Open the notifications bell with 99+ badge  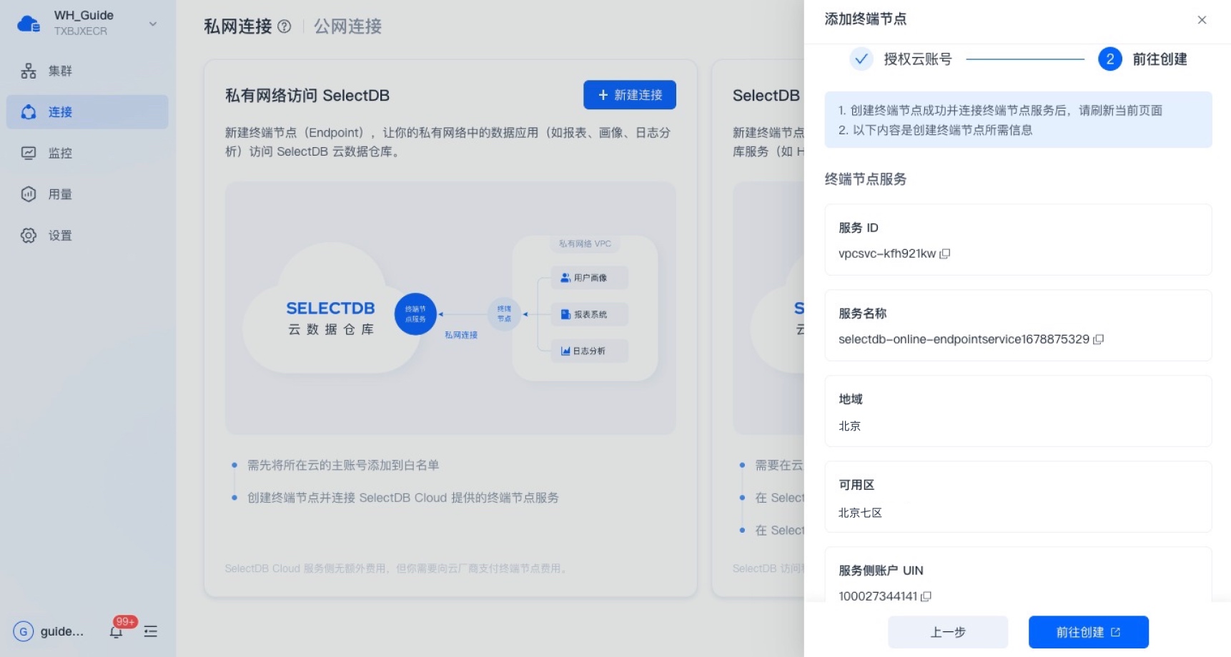pyautogui.click(x=117, y=631)
